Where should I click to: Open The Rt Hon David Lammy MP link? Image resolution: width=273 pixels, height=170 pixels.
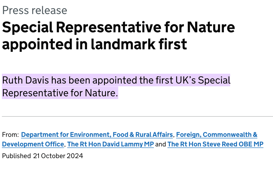110,144
